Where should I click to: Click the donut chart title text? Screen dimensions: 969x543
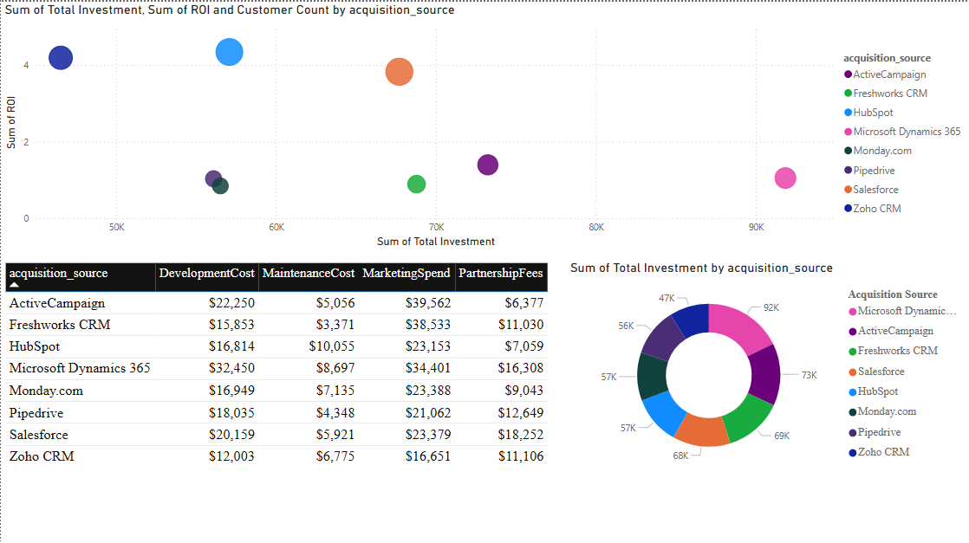tap(701, 268)
